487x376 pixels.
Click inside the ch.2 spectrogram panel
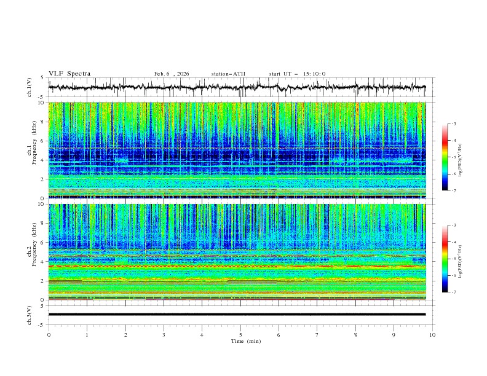tap(237, 252)
